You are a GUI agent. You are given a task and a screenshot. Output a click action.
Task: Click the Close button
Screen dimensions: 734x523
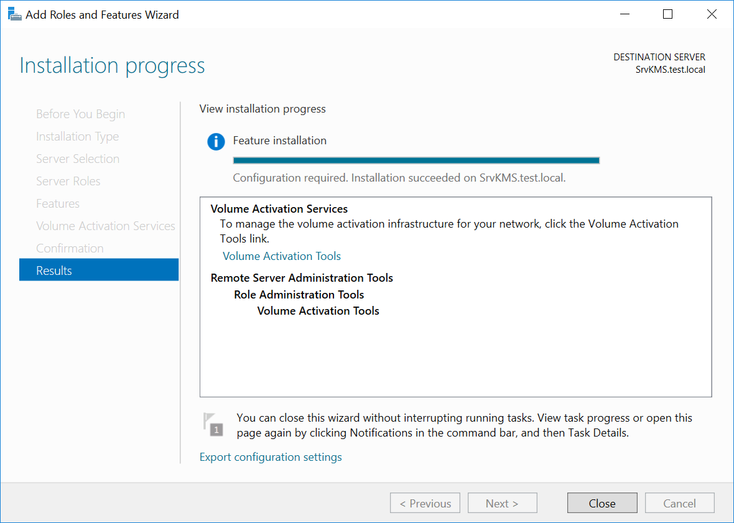pyautogui.click(x=602, y=503)
